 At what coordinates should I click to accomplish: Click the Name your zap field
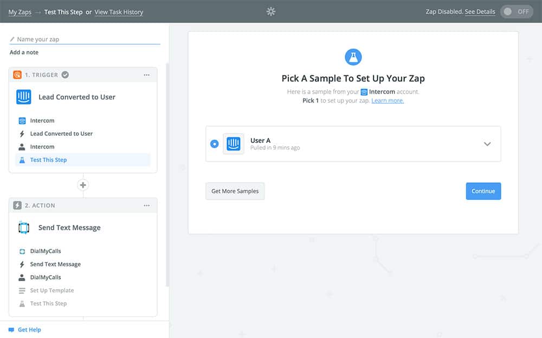(87, 39)
